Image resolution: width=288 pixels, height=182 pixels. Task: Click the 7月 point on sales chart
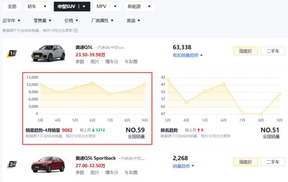click(x=110, y=94)
